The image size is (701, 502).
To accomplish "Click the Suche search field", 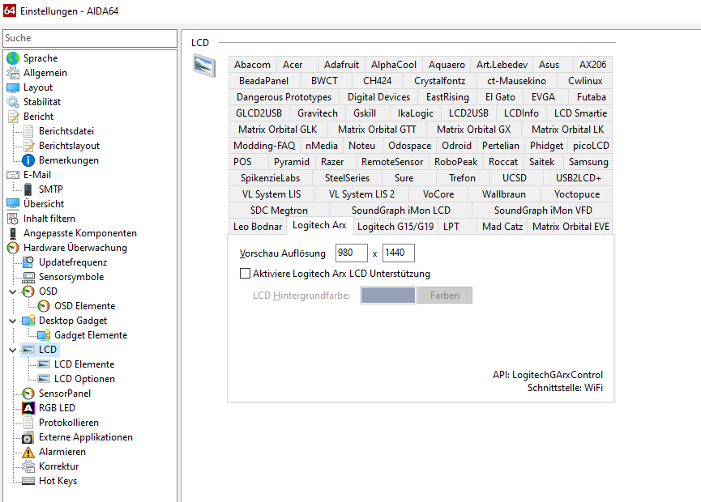I will [x=90, y=38].
